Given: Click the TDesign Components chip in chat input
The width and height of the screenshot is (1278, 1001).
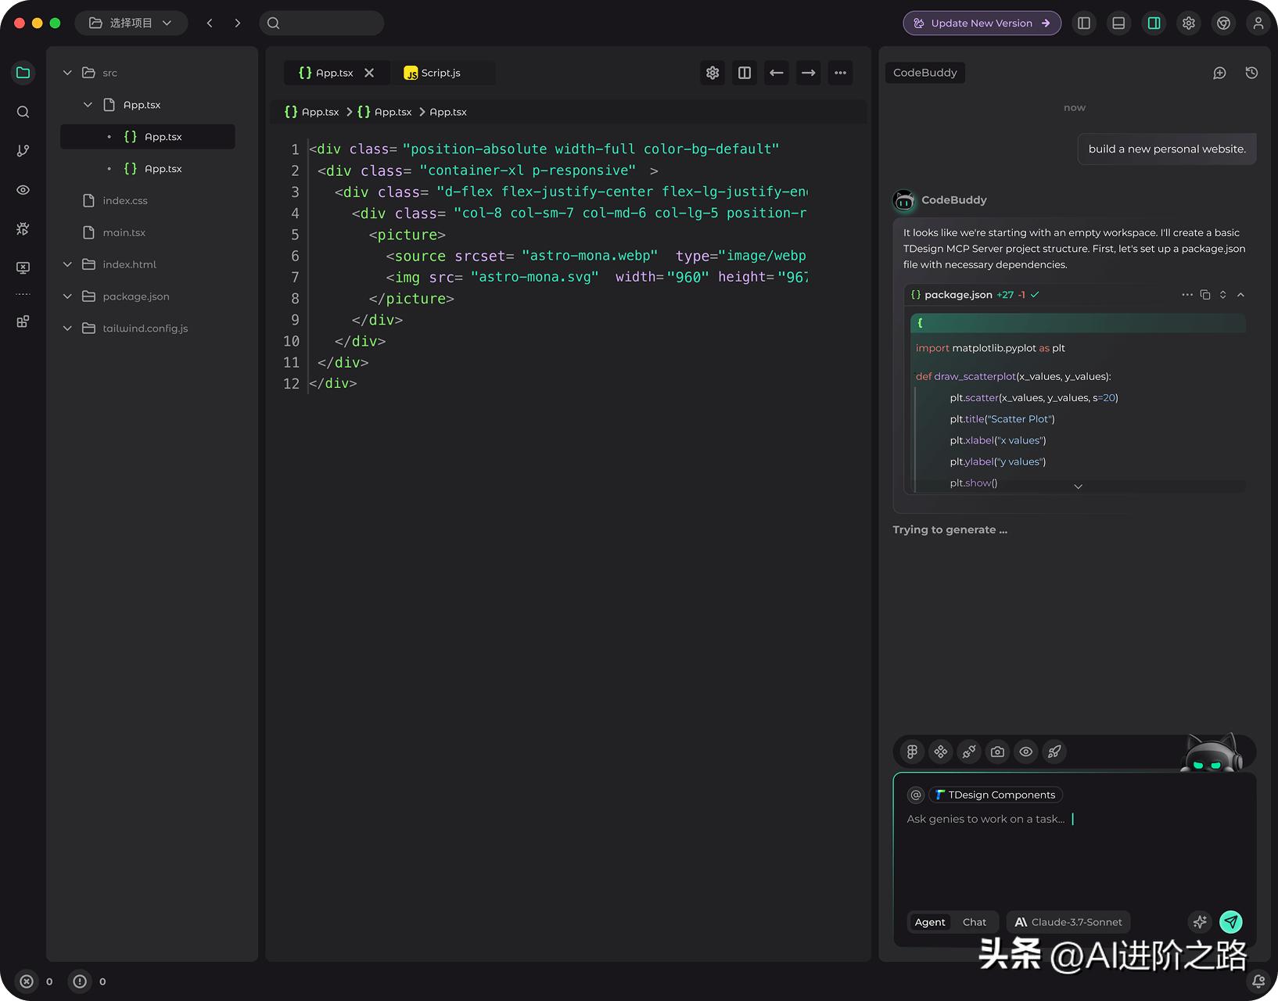Looking at the screenshot, I should pos(995,795).
